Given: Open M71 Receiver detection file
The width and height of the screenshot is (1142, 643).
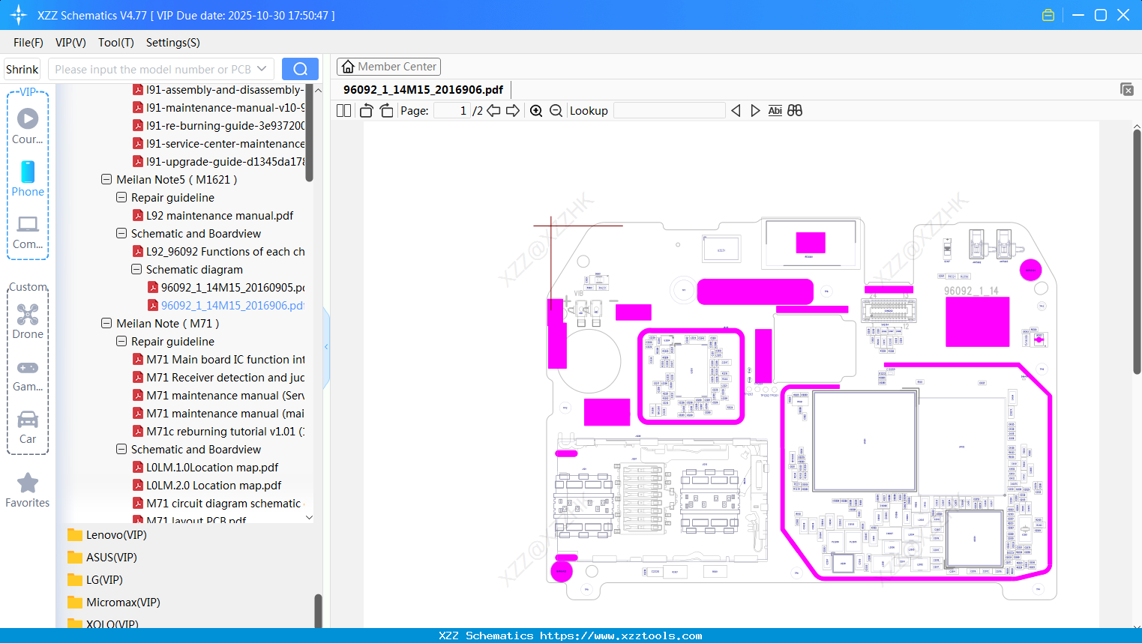Looking at the screenshot, I should pos(219,378).
